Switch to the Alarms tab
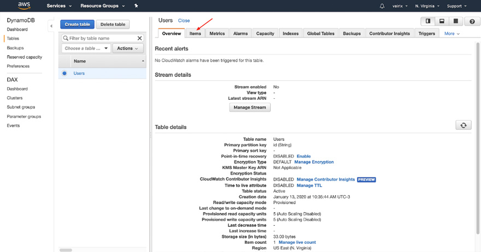The height and width of the screenshot is (252, 481). [x=241, y=33]
